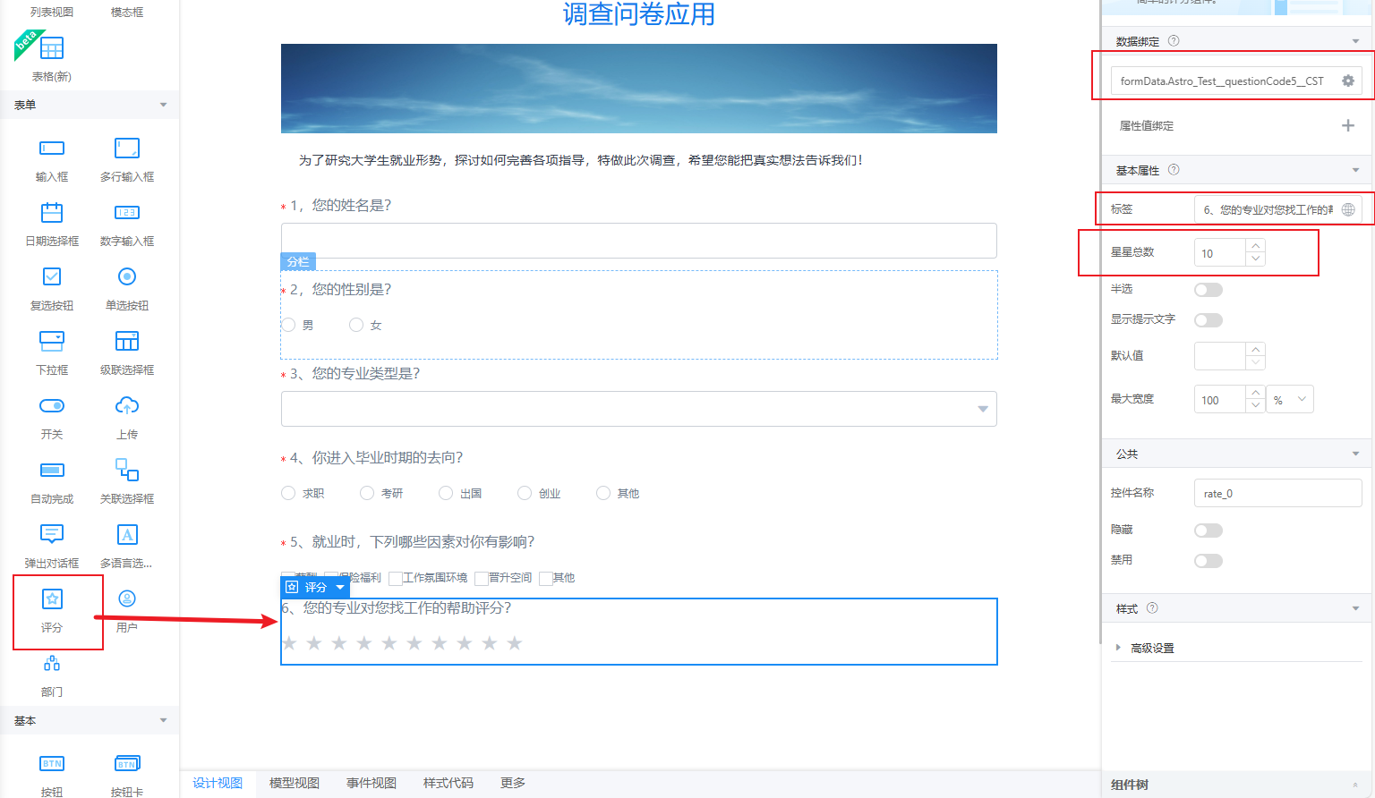
Task: Expand the 组件树 panel
Action: tap(1355, 785)
